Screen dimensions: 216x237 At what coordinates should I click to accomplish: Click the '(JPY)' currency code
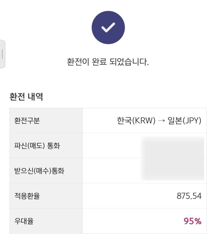point(192,121)
